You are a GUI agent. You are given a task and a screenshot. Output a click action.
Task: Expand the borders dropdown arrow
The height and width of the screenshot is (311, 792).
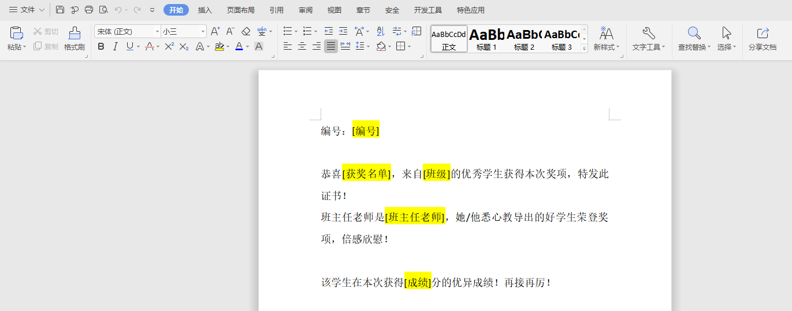point(409,47)
